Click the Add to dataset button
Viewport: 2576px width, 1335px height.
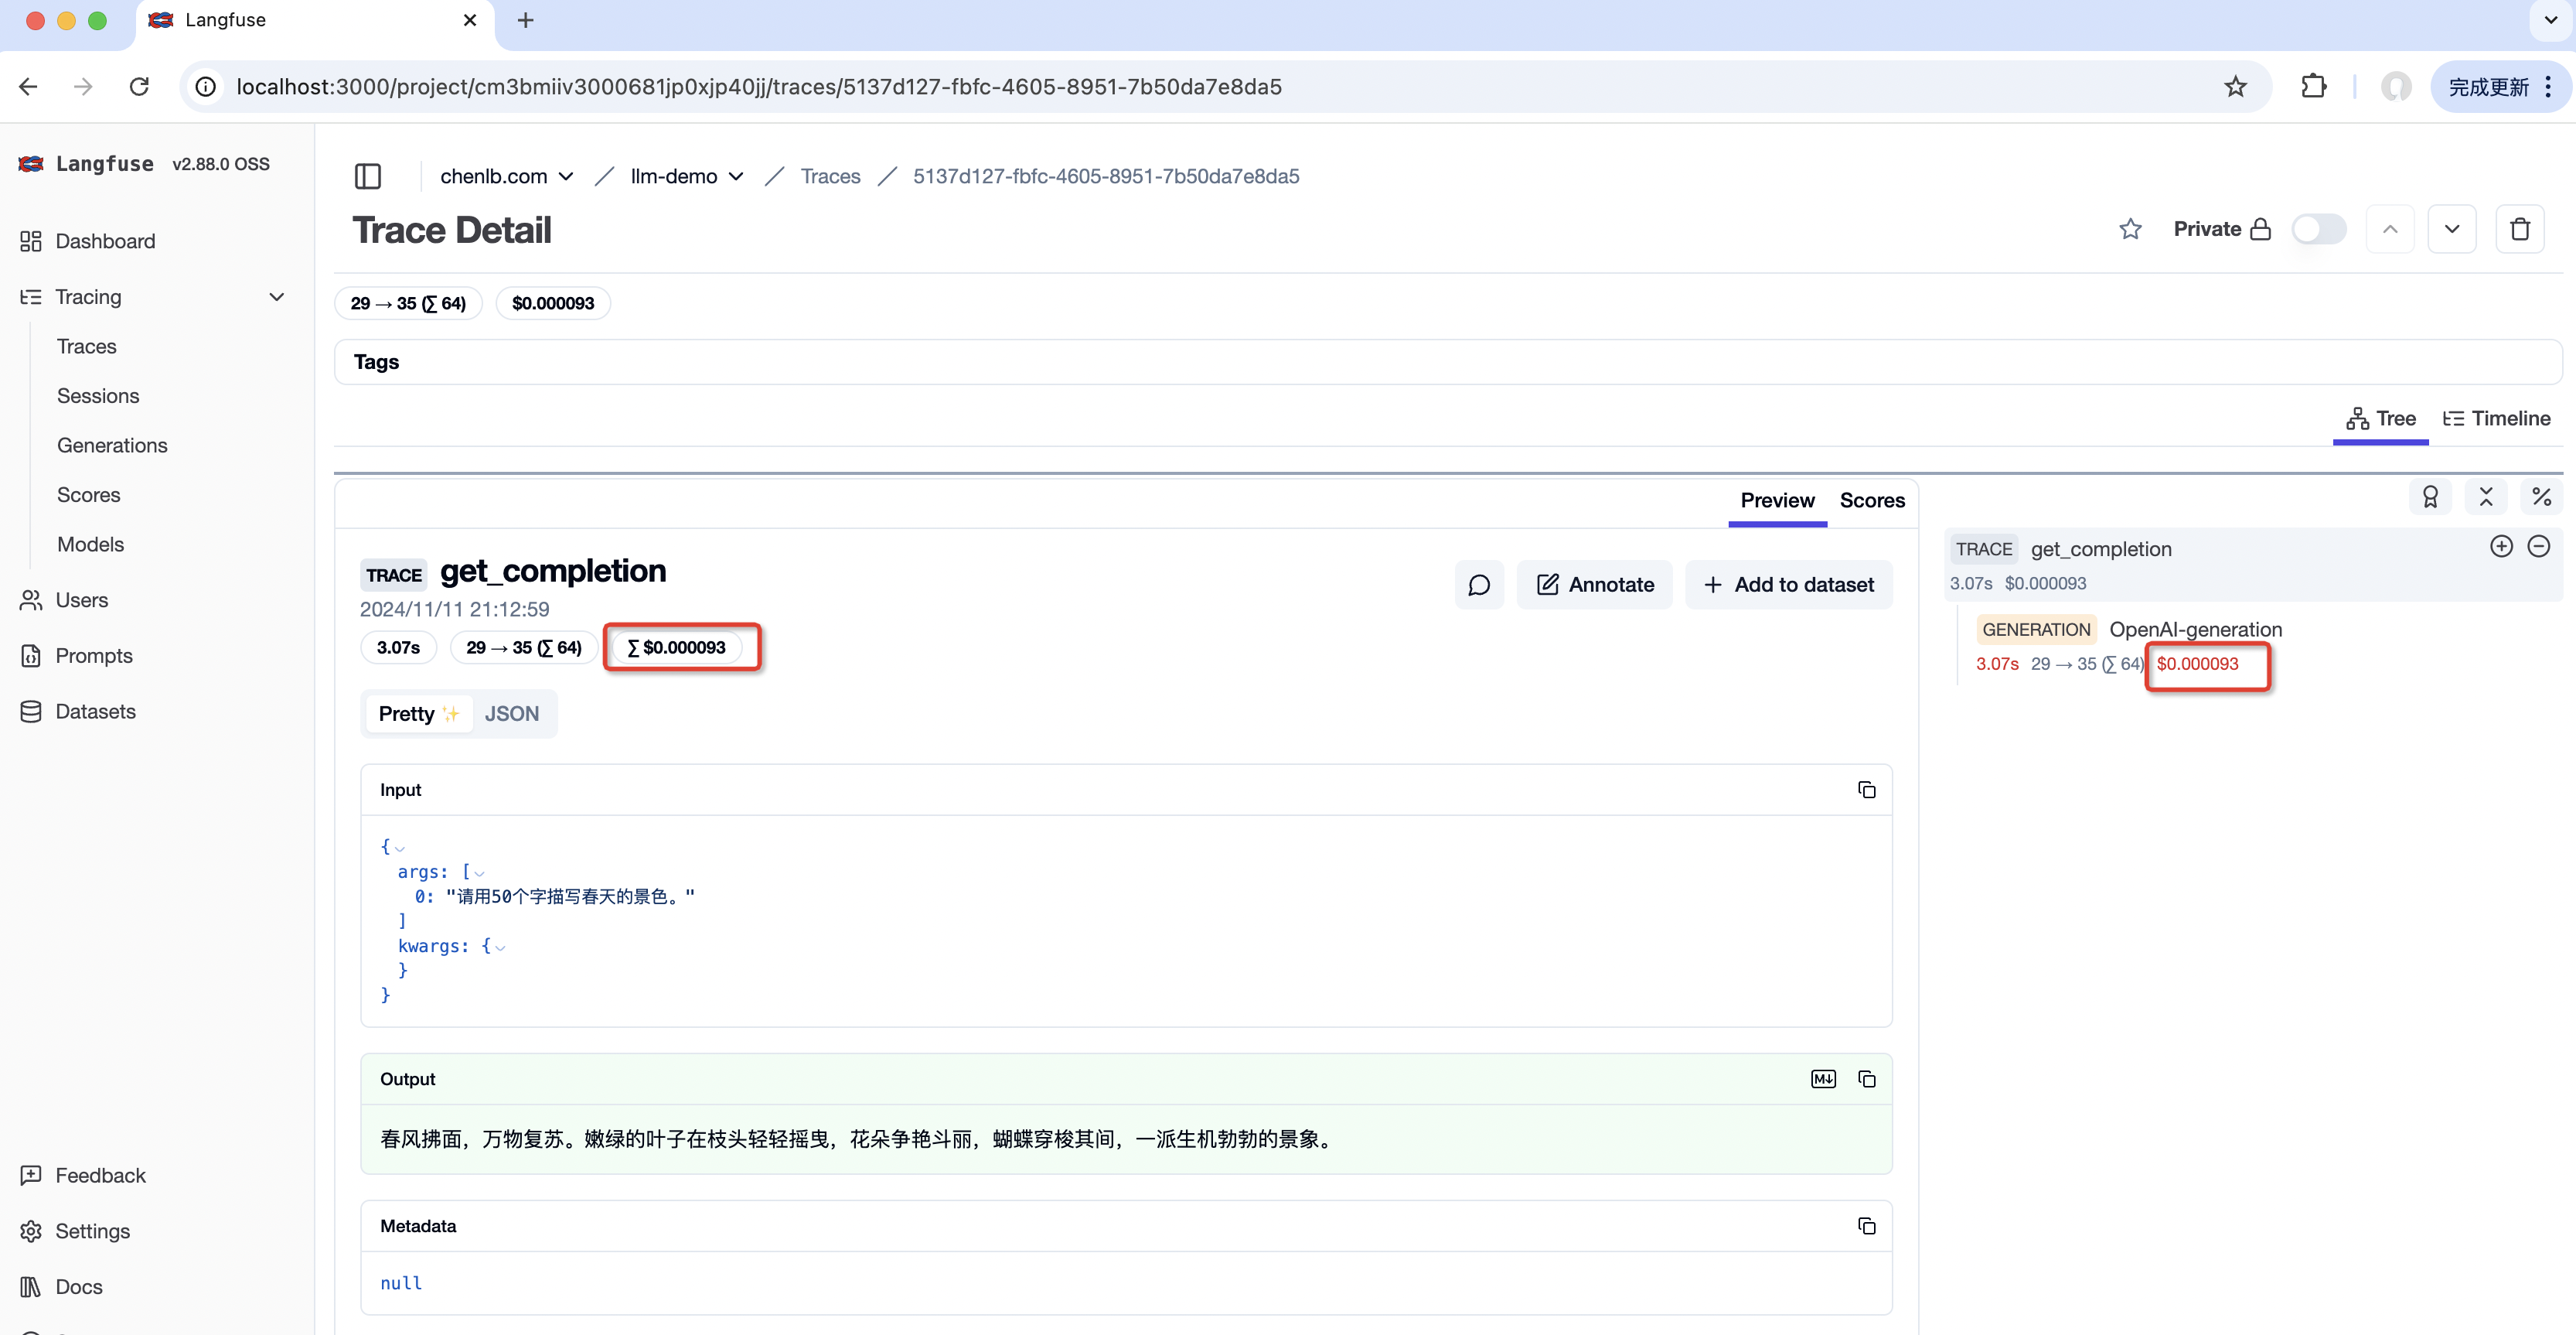click(1788, 582)
